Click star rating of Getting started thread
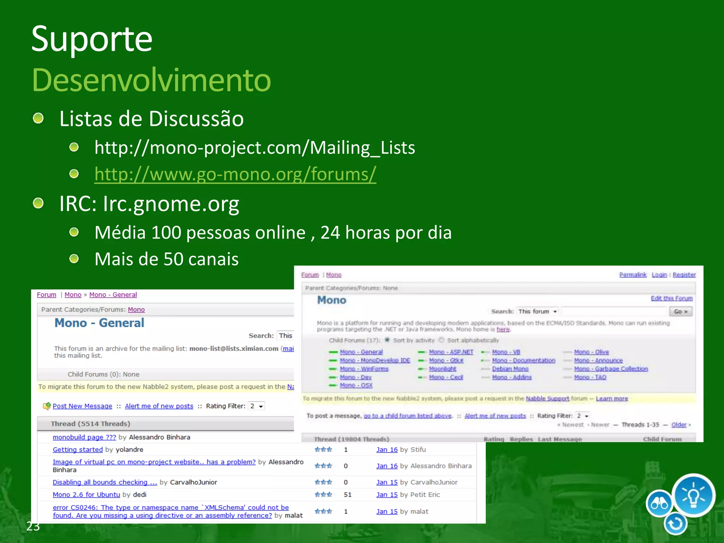The width and height of the screenshot is (724, 543). coord(323,450)
